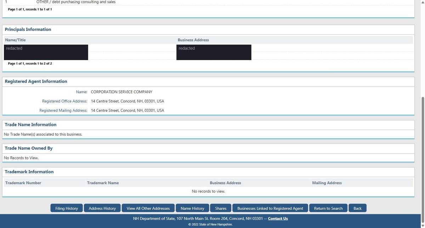
Task: Click Trademark Name column header
Action: (103, 183)
